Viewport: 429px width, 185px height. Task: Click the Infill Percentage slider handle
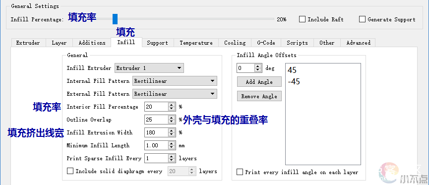tap(115, 19)
